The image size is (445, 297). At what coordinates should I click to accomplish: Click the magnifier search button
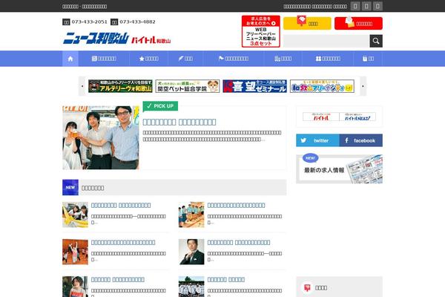click(376, 41)
